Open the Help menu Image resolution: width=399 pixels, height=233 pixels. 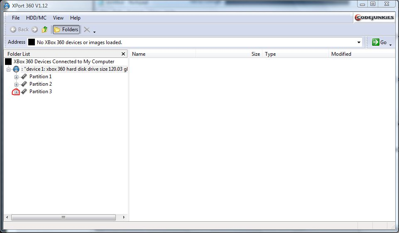[x=75, y=18]
